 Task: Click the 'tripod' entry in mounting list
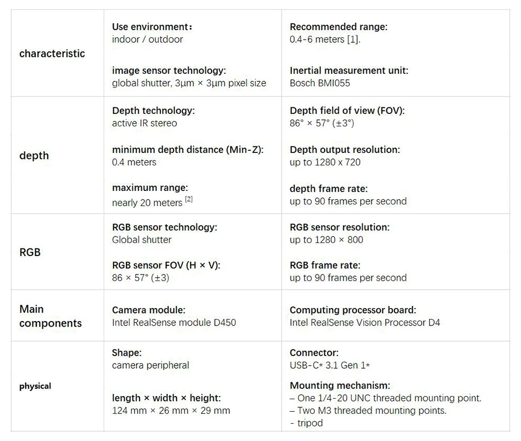point(309,423)
